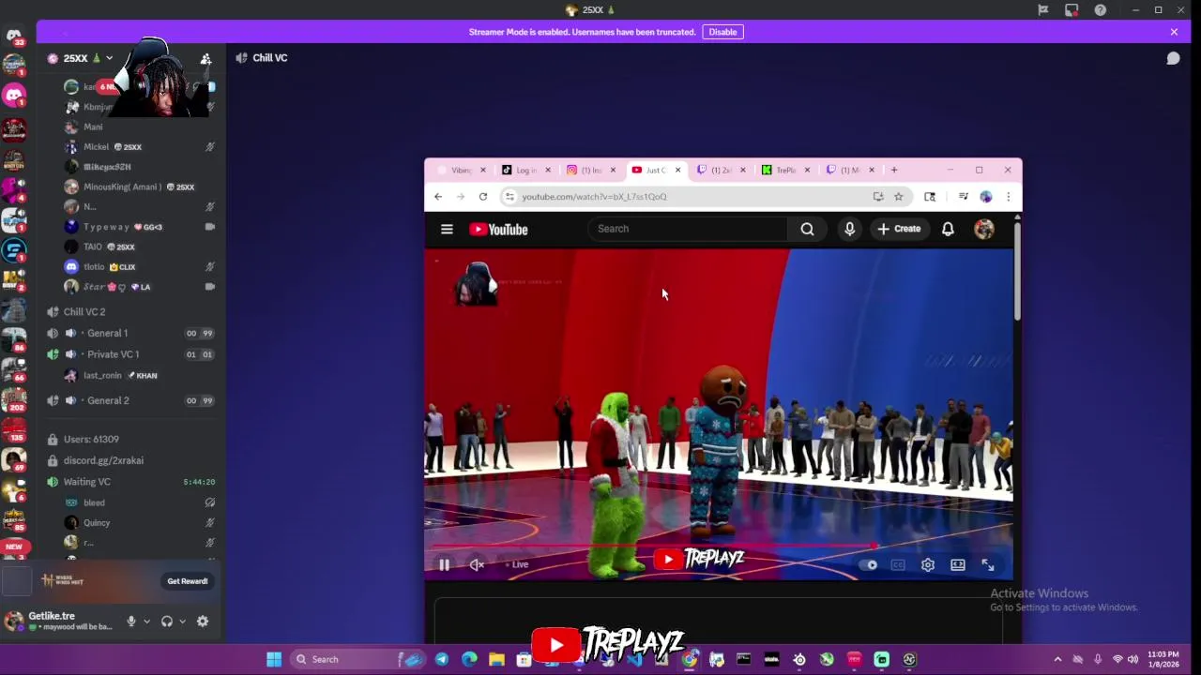Screen dimensions: 1201x675
Task: Click the YouTube page vertical scrollbar
Action: (x=1017, y=272)
